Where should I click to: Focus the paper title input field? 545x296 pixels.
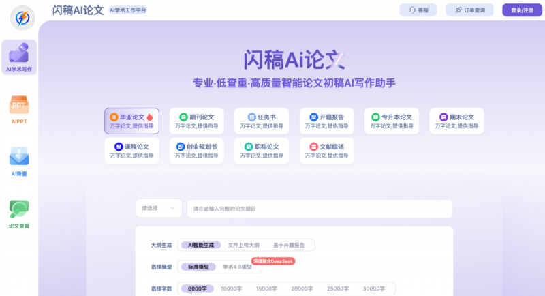pyautogui.click(x=320, y=209)
